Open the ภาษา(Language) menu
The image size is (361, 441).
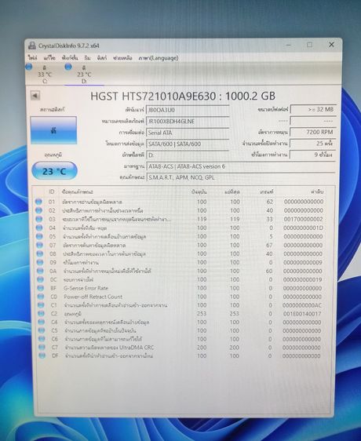coord(158,58)
